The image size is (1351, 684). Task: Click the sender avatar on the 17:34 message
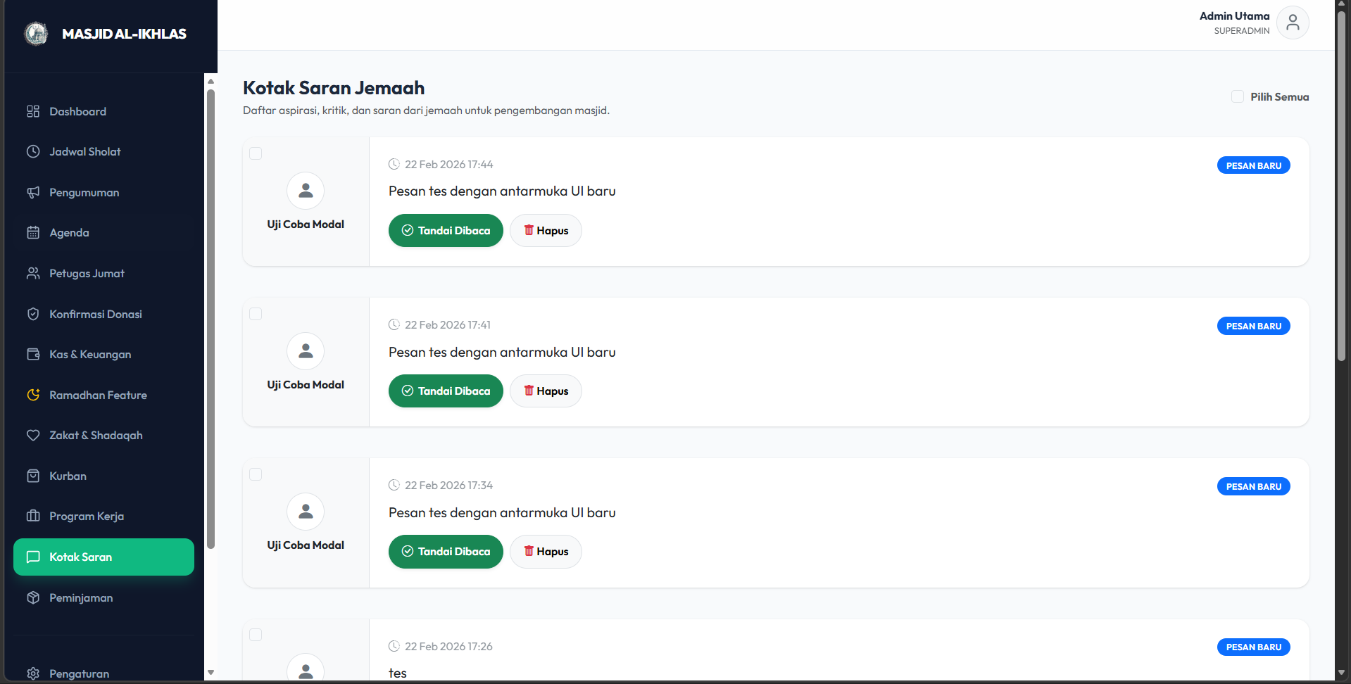[x=306, y=512]
